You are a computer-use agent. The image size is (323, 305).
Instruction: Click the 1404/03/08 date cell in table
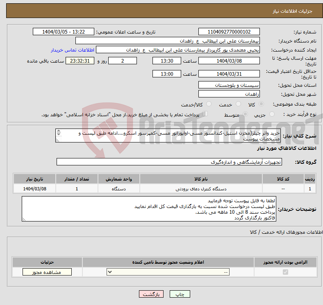(x=34, y=189)
